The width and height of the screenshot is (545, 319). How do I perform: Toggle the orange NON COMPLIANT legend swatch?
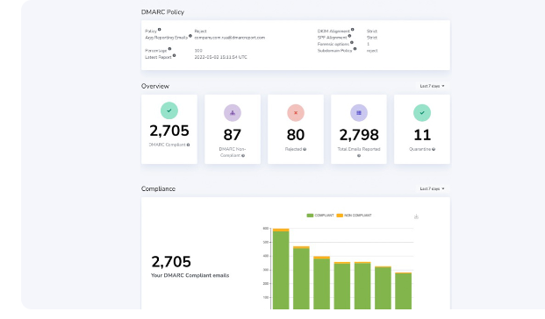(340, 216)
